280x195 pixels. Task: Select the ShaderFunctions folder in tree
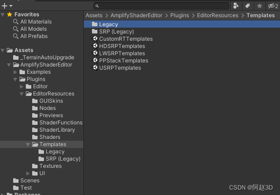[x=61, y=123]
